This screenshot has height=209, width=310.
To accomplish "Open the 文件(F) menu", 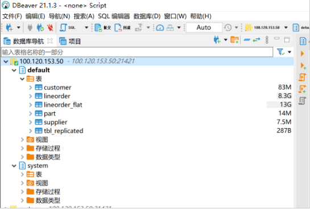I will point(12,16).
